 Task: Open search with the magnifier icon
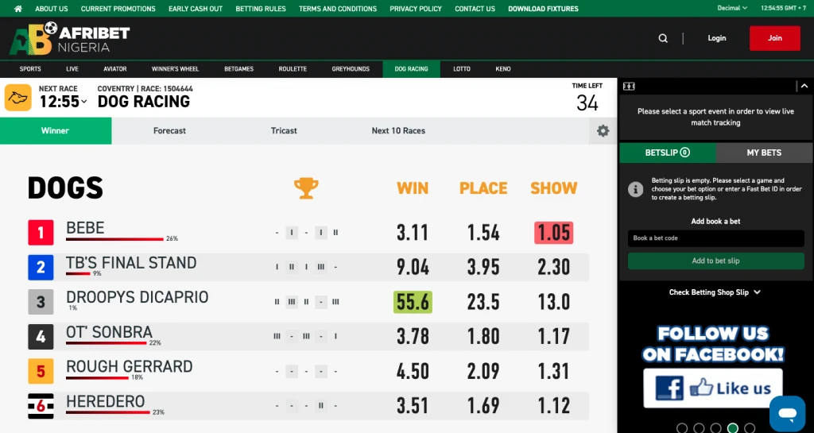click(x=663, y=38)
